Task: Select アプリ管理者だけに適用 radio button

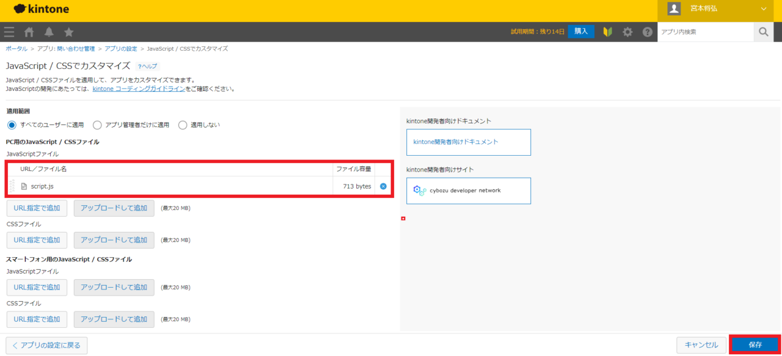Action: (97, 125)
